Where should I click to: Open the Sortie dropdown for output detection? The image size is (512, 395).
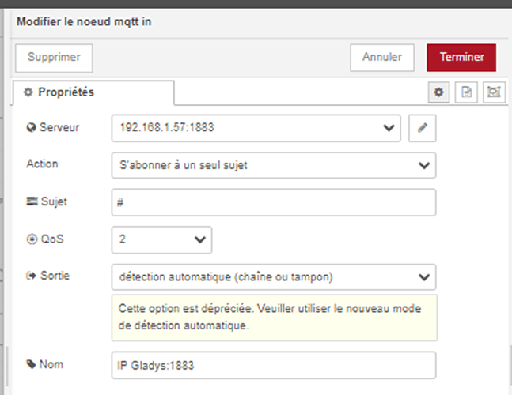point(273,276)
